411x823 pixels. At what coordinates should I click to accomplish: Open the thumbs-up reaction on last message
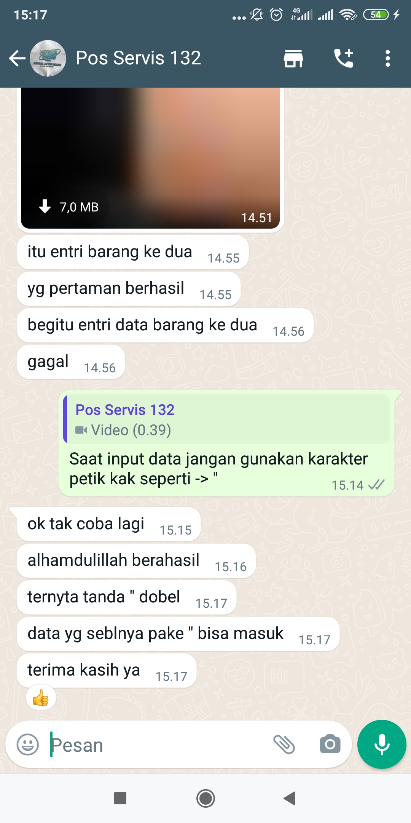click(41, 698)
